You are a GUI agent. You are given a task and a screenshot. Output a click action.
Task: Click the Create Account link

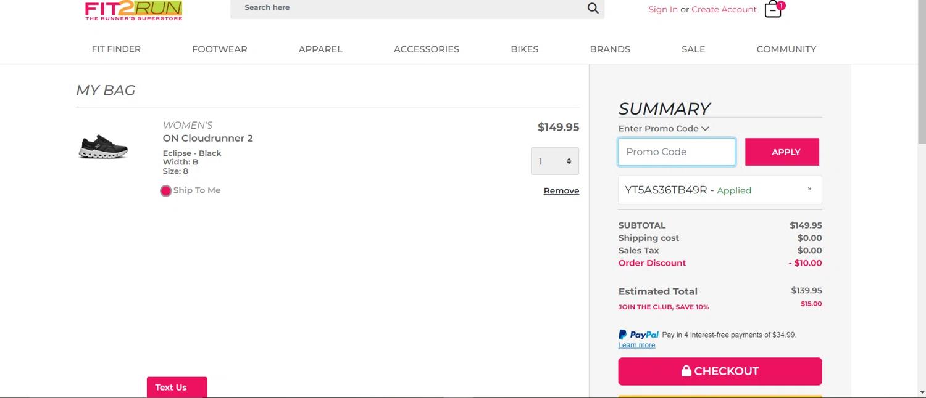(724, 9)
